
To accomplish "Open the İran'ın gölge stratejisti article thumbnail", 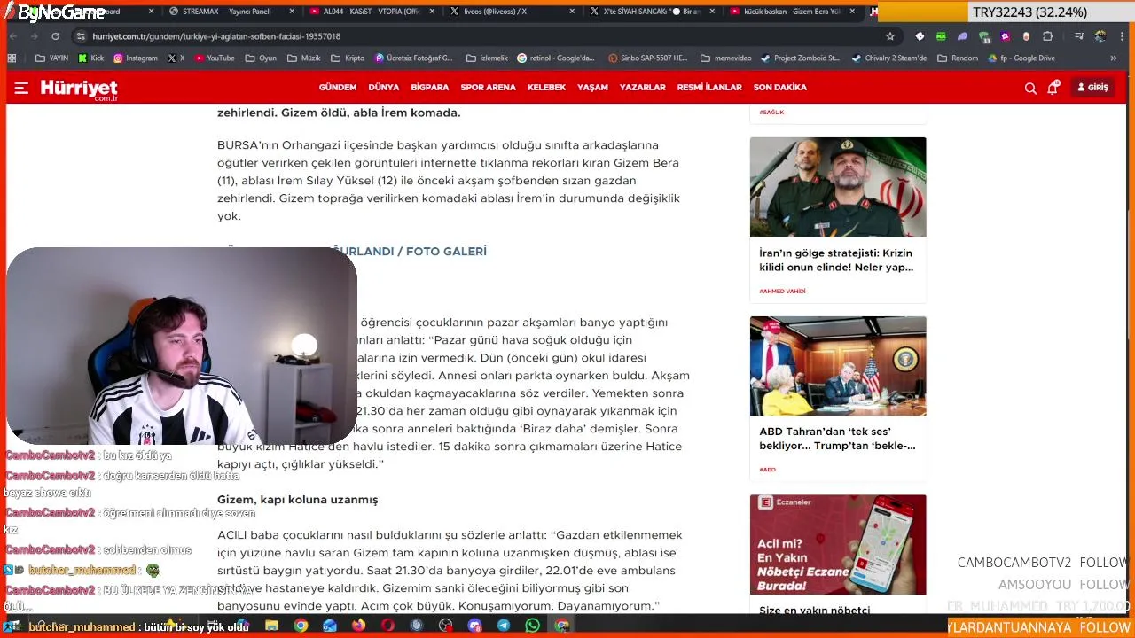I will [838, 187].
